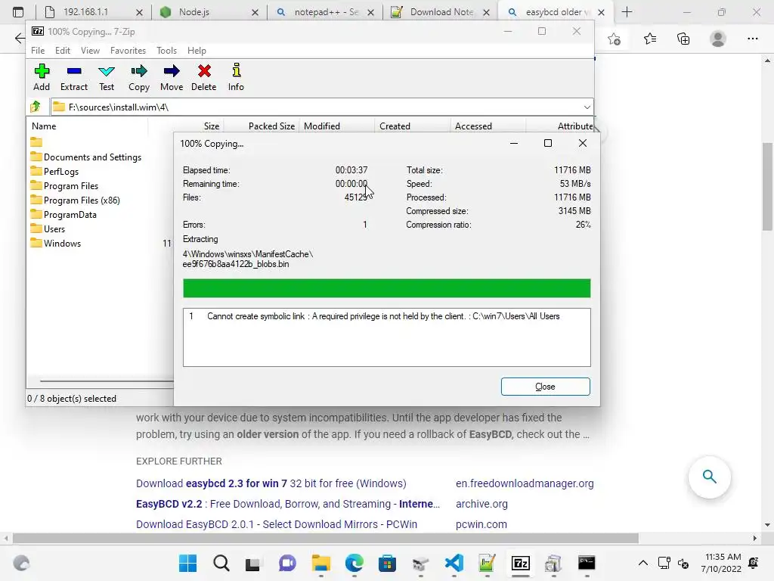This screenshot has height=581, width=774.
Task: Open the browser tab actions menu
Action: coord(18,12)
